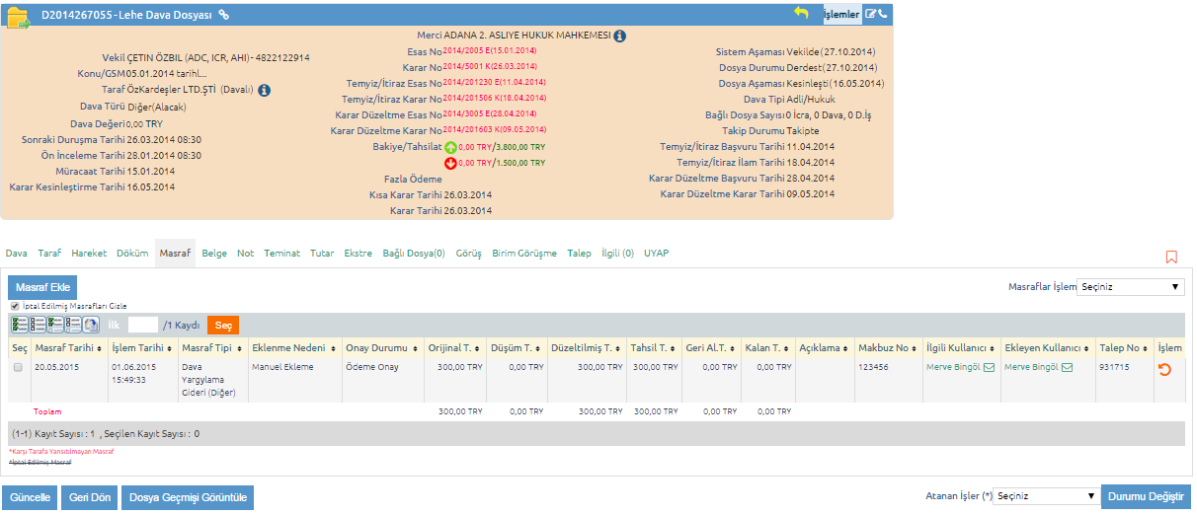This screenshot has height=516, width=1197.
Task: Open the Tutar tab
Action: (x=322, y=254)
